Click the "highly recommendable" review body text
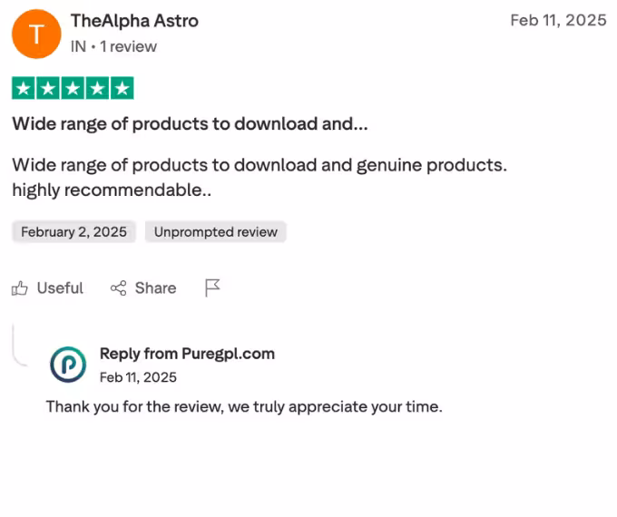 [x=111, y=190]
